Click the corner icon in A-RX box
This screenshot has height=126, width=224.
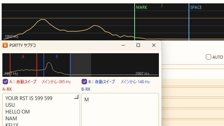76,97
